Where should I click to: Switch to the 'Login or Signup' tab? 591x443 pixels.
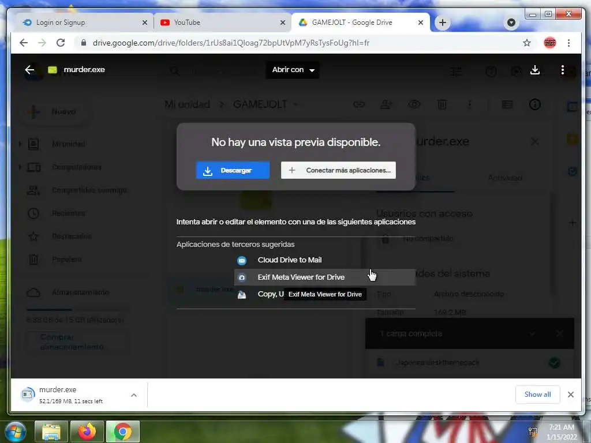click(x=84, y=22)
